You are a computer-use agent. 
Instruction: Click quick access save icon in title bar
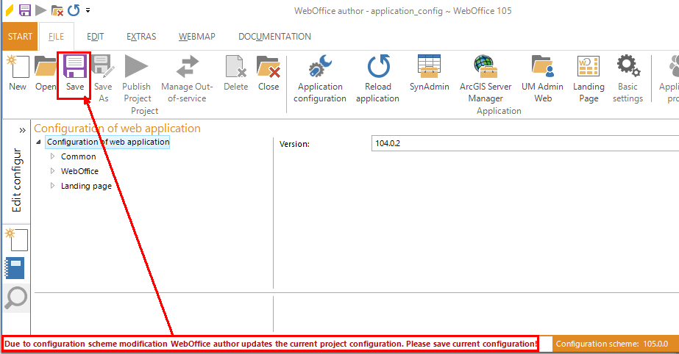pos(25,10)
